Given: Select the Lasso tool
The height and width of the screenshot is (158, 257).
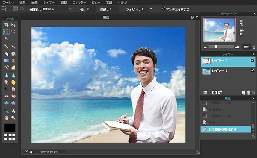Looking at the screenshot, I should point(13,32).
